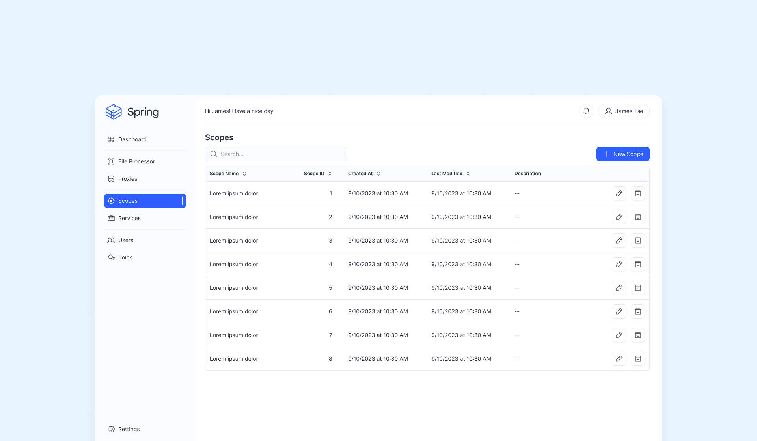
Task: Click archive icon for Scope ID 6
Action: click(x=638, y=311)
